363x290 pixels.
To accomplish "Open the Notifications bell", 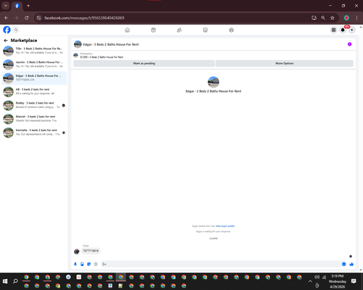I will pos(343,30).
